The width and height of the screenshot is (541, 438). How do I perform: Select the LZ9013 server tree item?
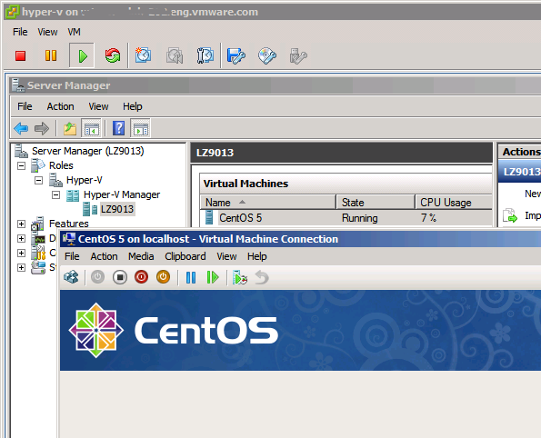[117, 209]
